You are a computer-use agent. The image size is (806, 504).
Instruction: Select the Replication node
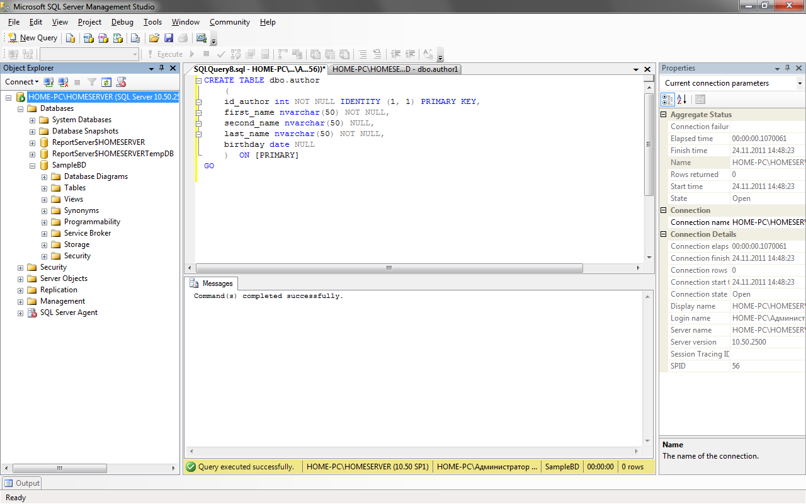point(59,290)
